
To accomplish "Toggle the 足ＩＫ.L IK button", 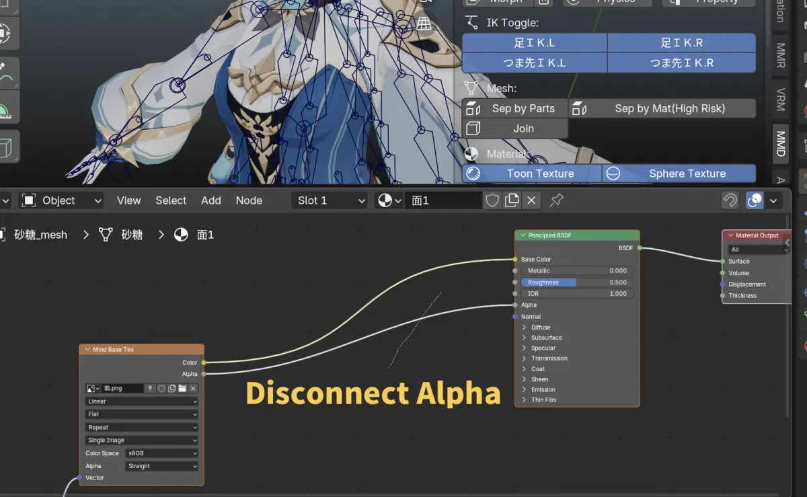I will point(535,43).
